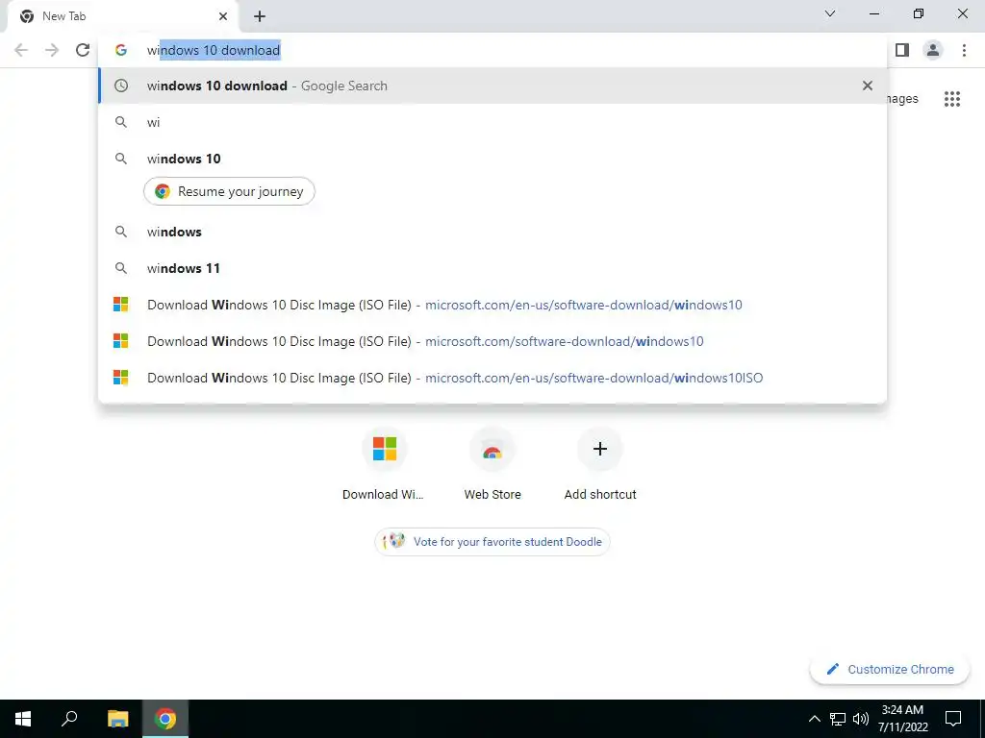The width and height of the screenshot is (985, 738).
Task: Open File Explorer from the taskbar
Action: pos(118,719)
